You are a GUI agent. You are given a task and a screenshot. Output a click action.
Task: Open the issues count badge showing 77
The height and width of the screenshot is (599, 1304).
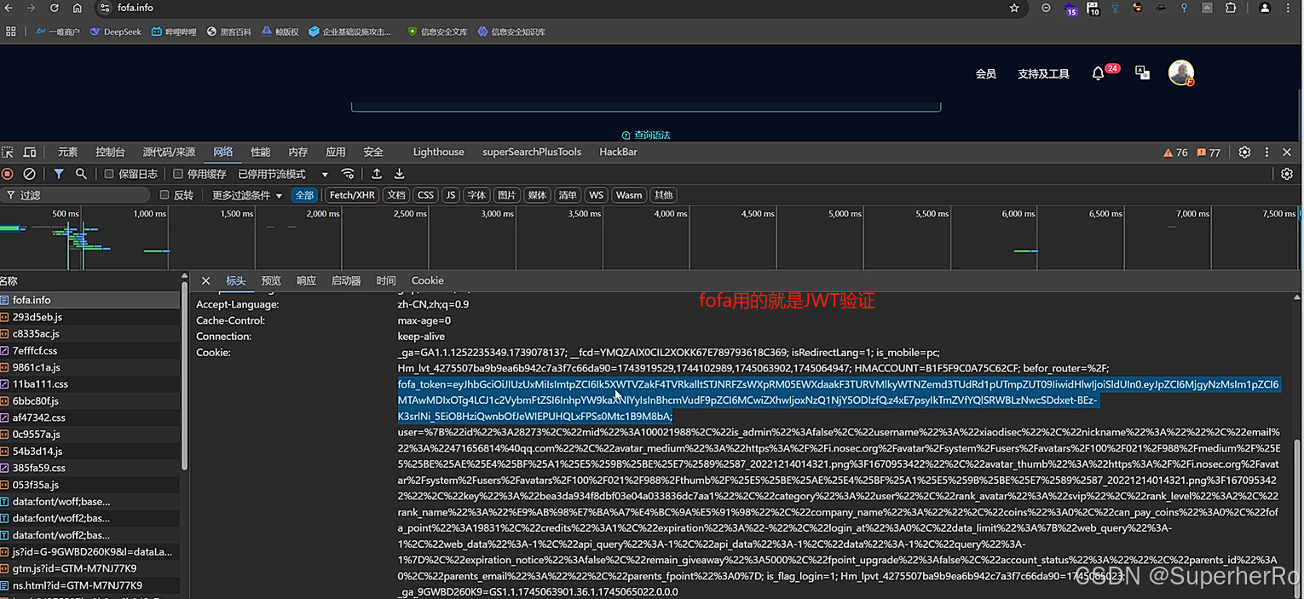point(1209,153)
